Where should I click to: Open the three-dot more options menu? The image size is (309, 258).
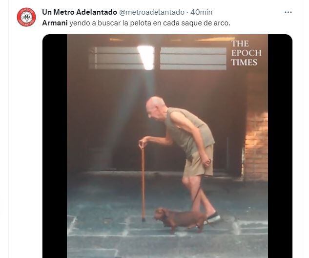point(288,12)
